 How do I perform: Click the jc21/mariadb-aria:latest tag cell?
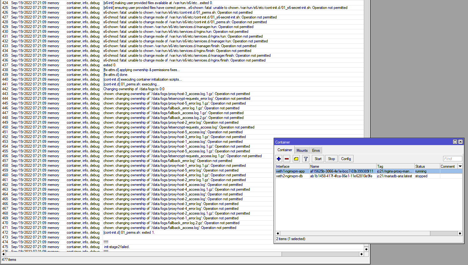pyautogui.click(x=395, y=176)
